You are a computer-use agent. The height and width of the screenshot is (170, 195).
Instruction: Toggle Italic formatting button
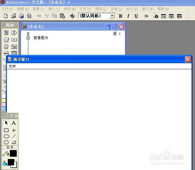pos(128,16)
